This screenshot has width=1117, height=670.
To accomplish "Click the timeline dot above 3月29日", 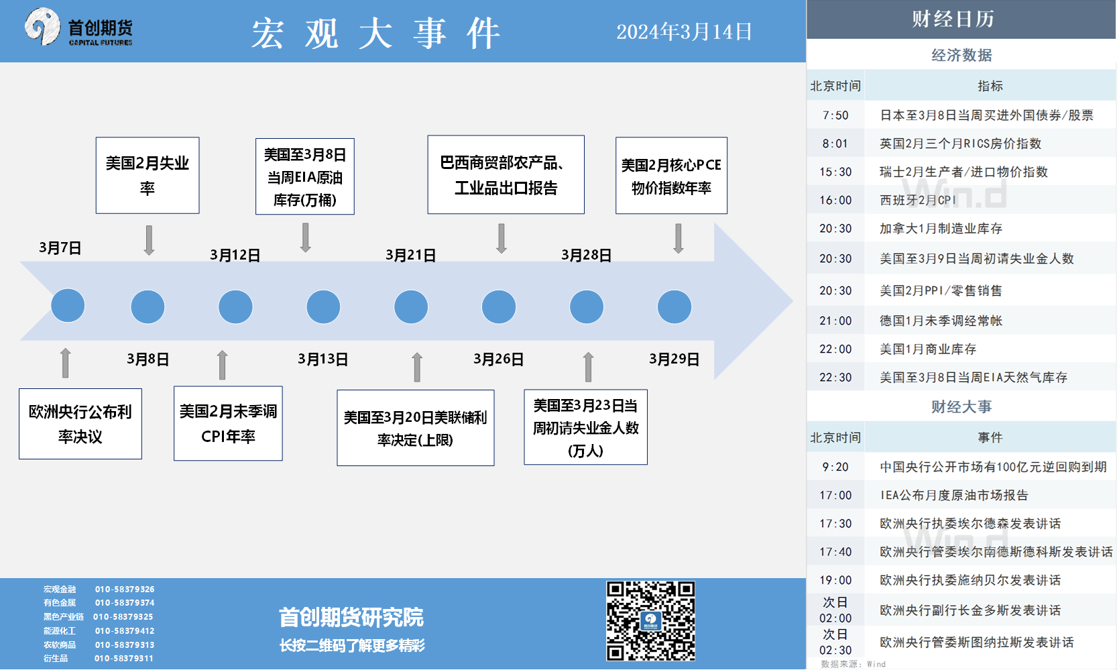I will (x=674, y=306).
